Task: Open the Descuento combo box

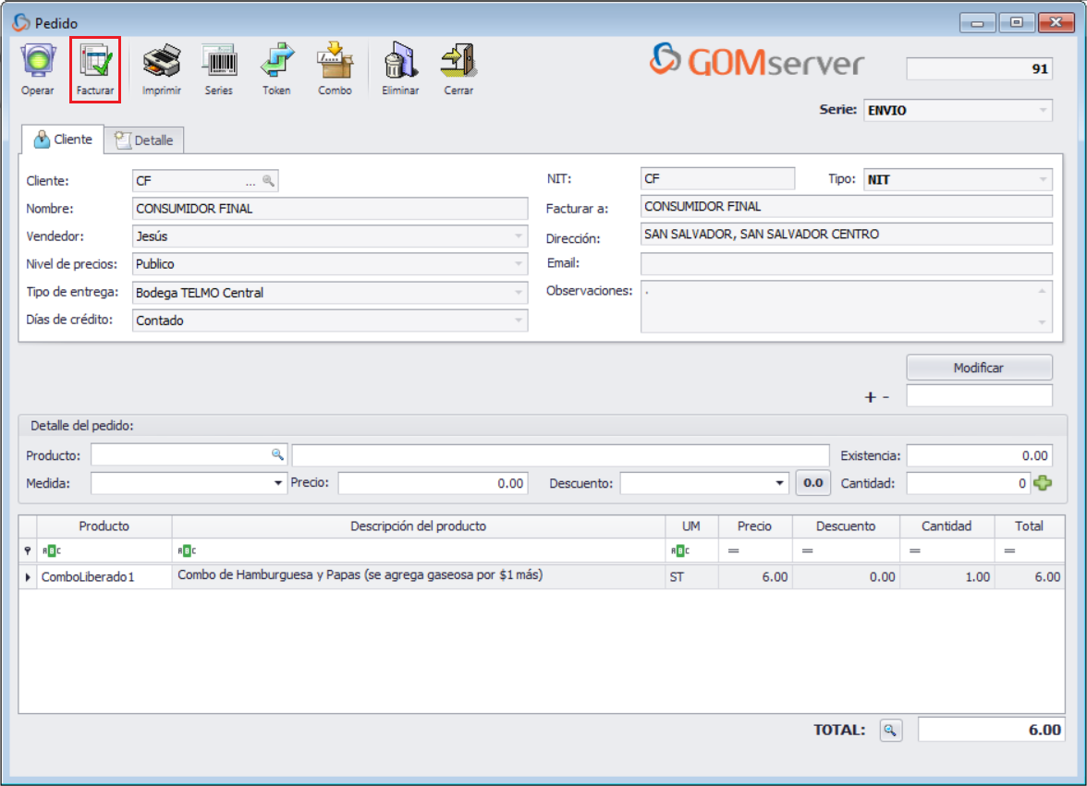Action: 779,483
